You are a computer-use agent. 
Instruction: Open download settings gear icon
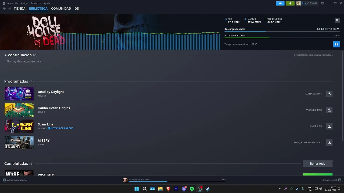pyautogui.click(x=337, y=20)
